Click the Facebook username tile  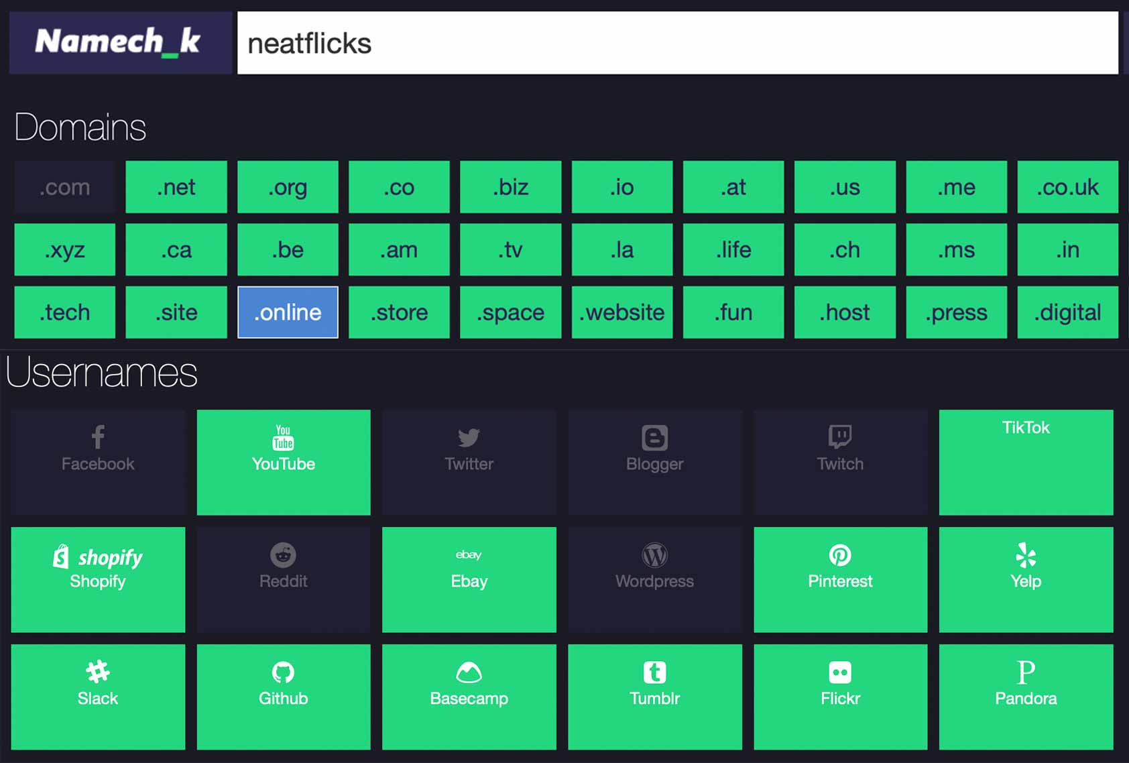pos(98,463)
